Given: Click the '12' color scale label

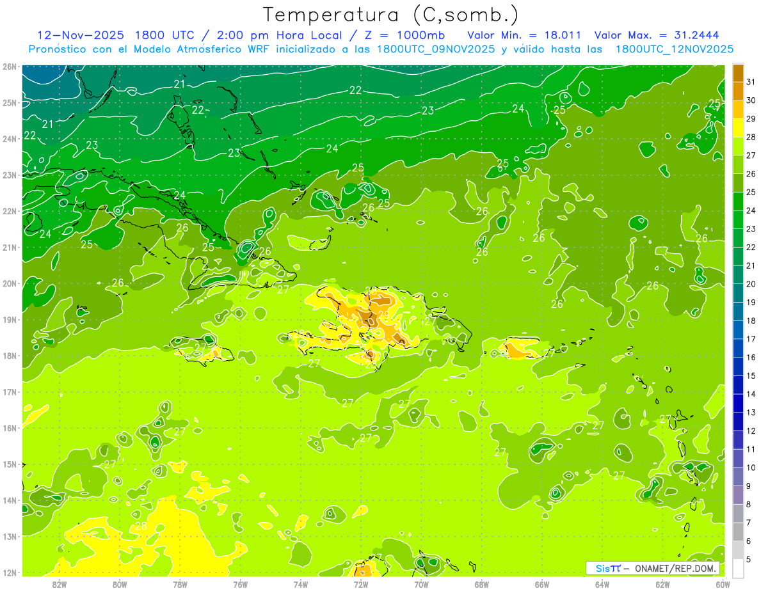Looking at the screenshot, I should pos(751,431).
